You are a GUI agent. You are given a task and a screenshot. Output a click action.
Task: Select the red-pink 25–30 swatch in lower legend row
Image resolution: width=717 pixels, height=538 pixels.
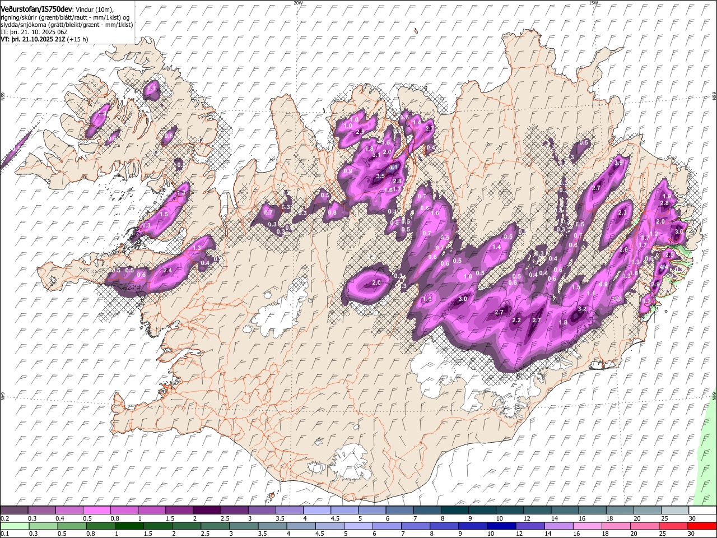click(673, 526)
